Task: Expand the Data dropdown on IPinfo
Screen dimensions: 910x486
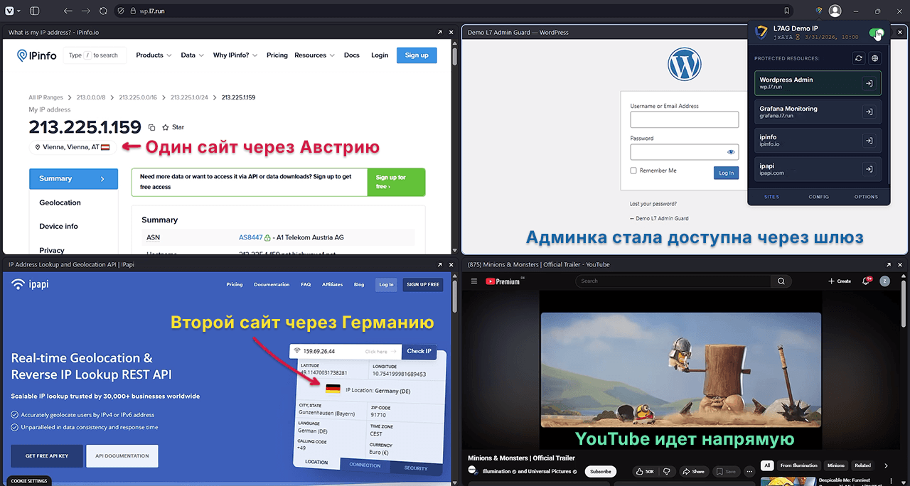Action: pyautogui.click(x=192, y=55)
